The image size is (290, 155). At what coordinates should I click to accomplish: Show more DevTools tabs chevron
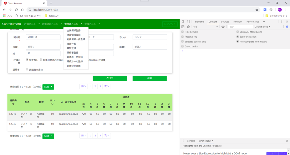(x=264, y=21)
